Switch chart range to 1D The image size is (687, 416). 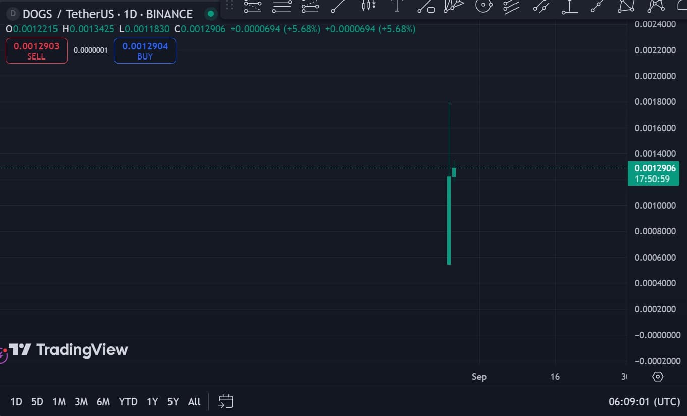tap(16, 402)
